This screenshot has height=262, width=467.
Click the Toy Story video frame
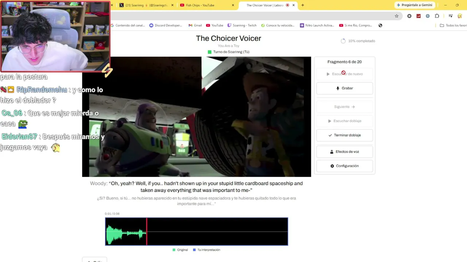click(197, 117)
